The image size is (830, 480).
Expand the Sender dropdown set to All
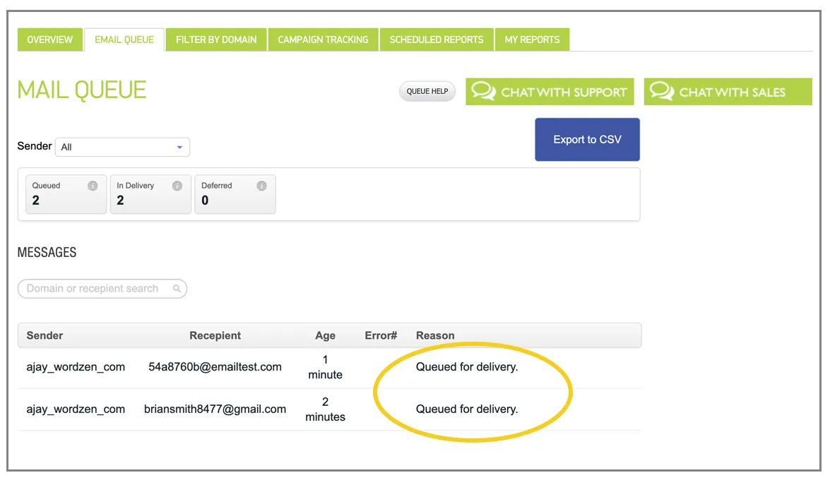(x=122, y=147)
